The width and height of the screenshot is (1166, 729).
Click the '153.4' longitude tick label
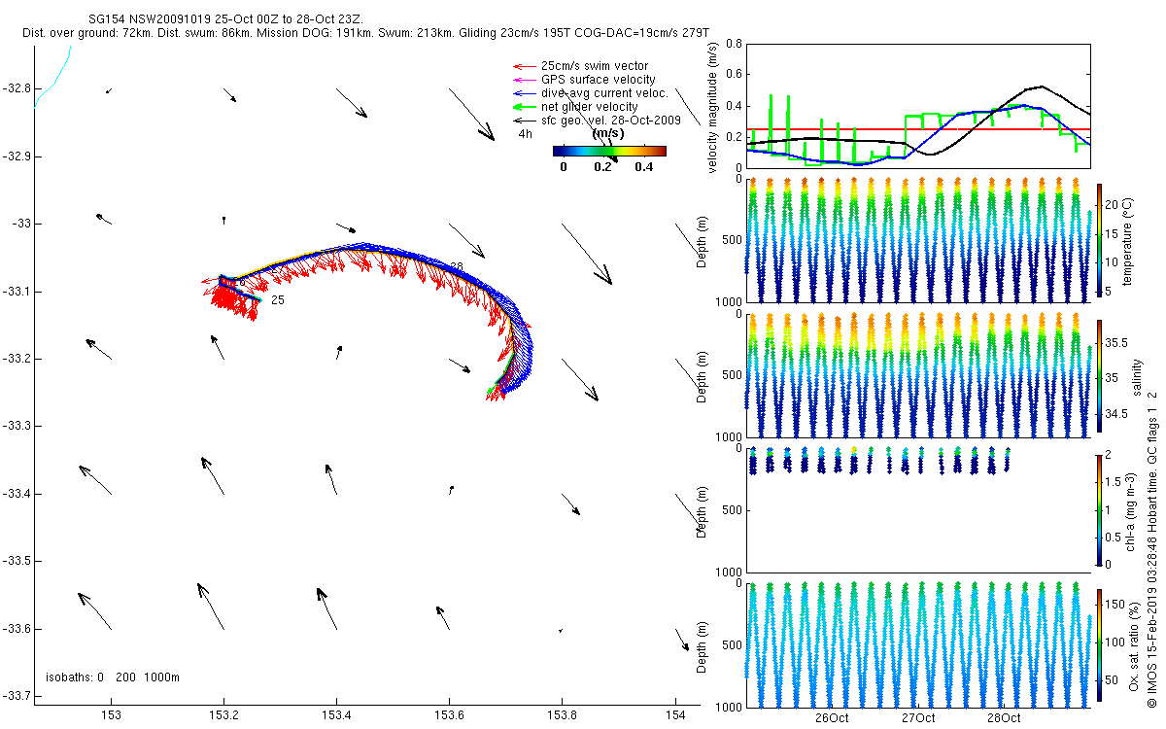336,716
